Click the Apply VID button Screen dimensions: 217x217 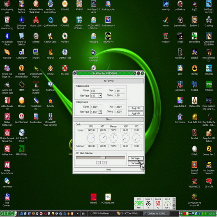[x=136, y=113]
